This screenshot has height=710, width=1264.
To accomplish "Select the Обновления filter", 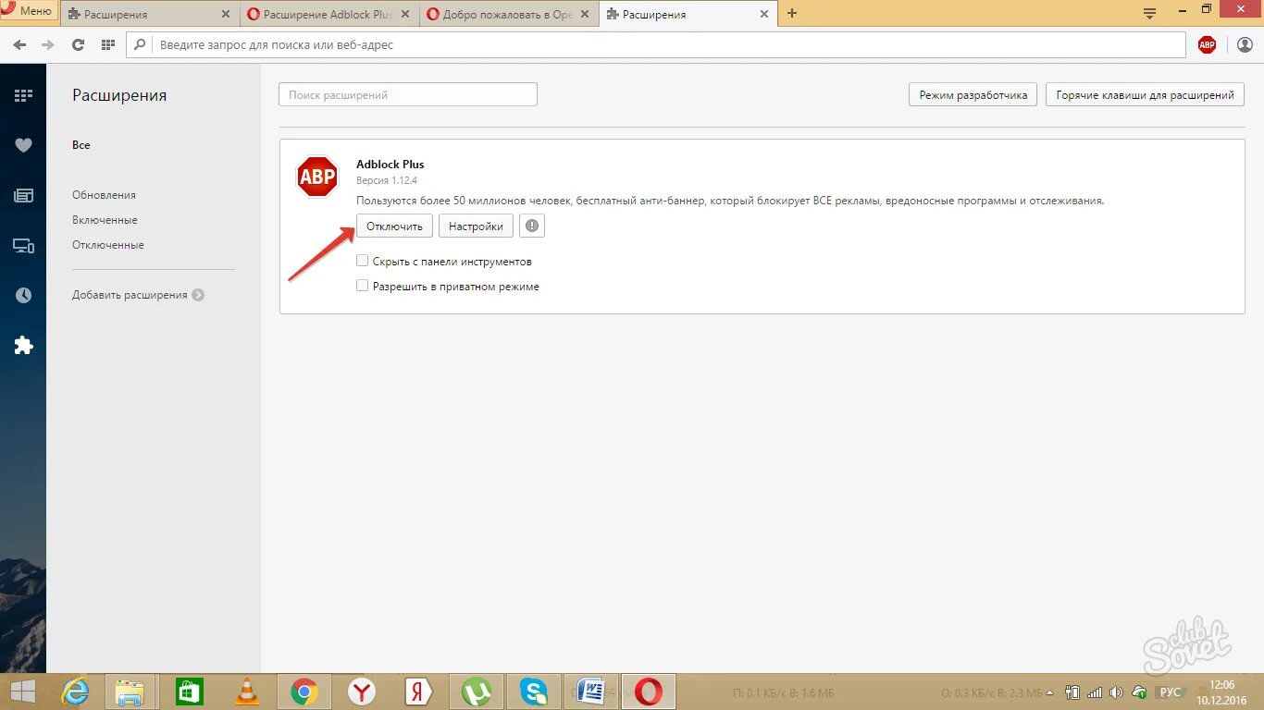I will (104, 195).
